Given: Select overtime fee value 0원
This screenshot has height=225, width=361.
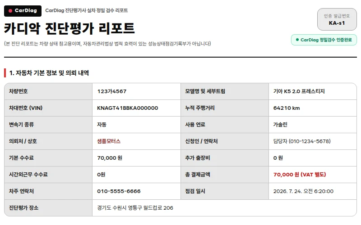Looking at the screenshot, I should pyautogui.click(x=101, y=175).
